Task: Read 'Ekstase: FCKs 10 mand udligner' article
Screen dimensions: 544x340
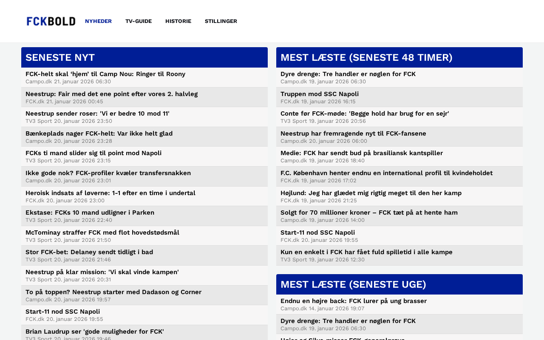Action: point(90,212)
